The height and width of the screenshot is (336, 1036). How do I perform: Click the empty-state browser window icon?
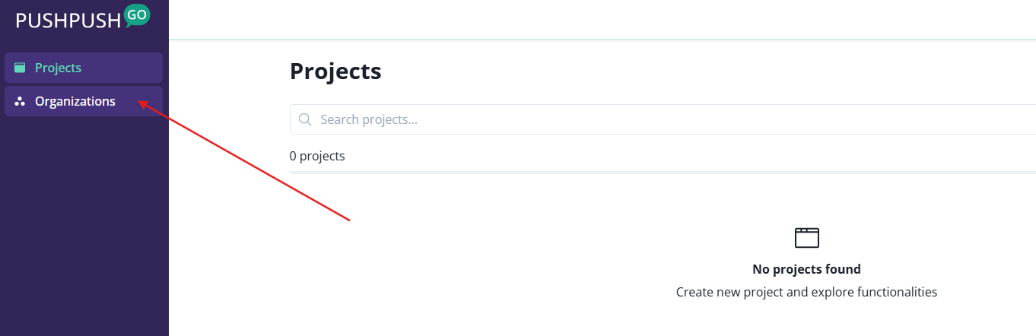[806, 238]
